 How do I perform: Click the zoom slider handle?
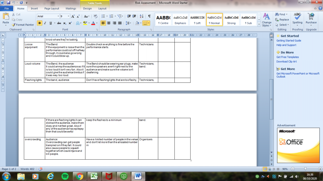tap(305, 169)
